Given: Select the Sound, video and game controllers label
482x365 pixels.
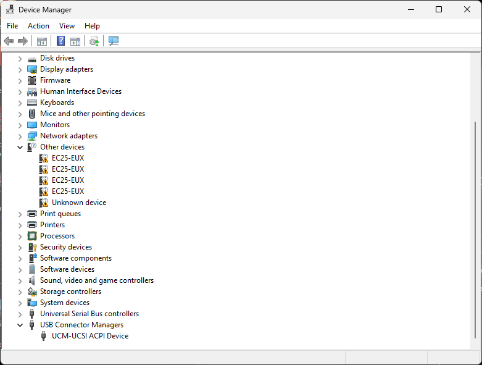Looking at the screenshot, I should pos(97,280).
